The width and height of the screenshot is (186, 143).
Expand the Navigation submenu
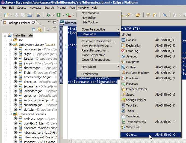tap(98, 67)
